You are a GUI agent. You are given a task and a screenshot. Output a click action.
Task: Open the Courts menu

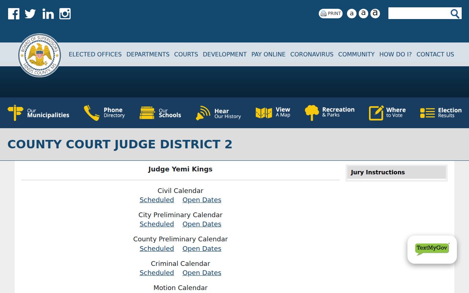coord(186,54)
